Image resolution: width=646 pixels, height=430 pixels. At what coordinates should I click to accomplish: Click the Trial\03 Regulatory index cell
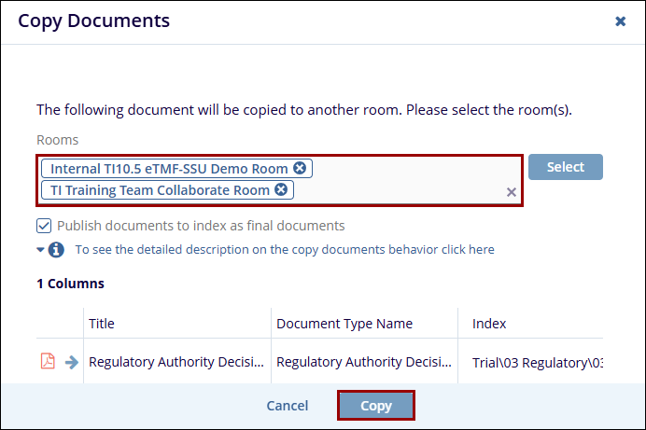click(537, 362)
